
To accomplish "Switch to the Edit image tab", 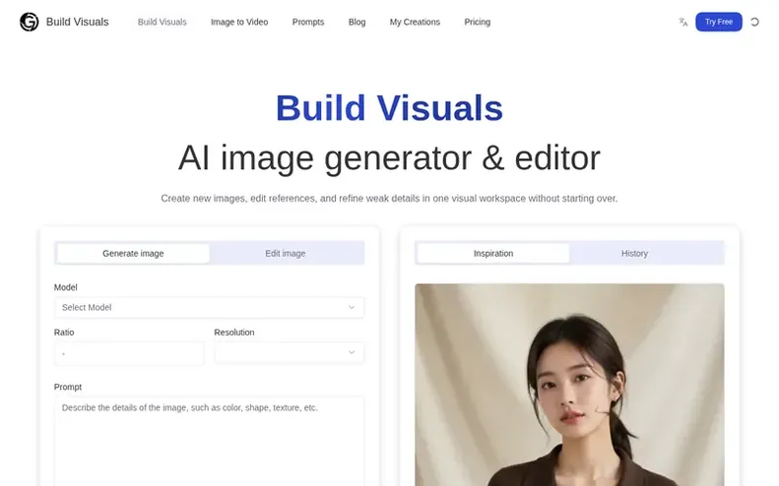I will [x=286, y=253].
